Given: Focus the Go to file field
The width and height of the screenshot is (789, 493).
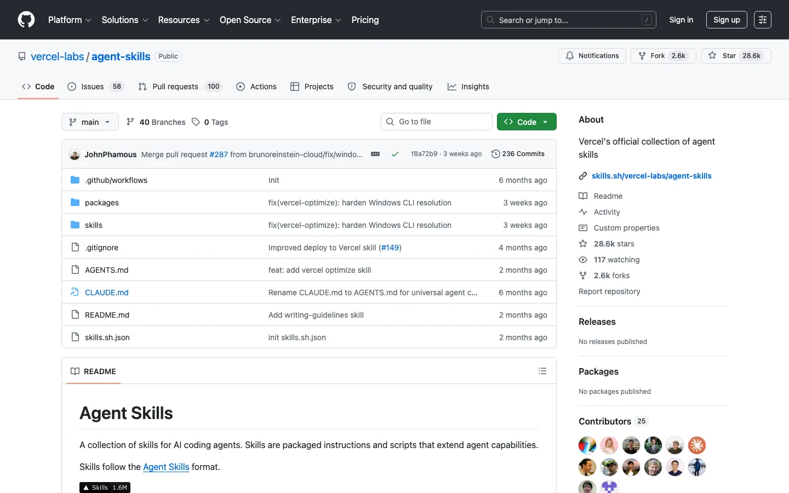Looking at the screenshot, I should pyautogui.click(x=437, y=122).
